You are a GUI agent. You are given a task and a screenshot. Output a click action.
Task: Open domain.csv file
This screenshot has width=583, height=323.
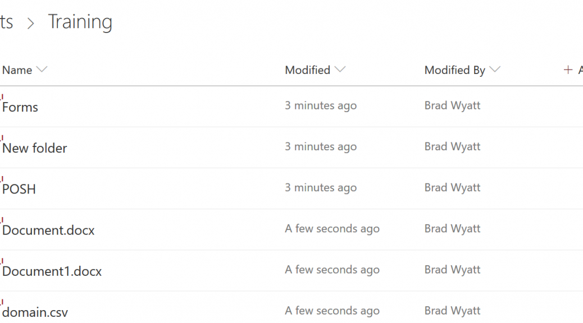pyautogui.click(x=35, y=312)
